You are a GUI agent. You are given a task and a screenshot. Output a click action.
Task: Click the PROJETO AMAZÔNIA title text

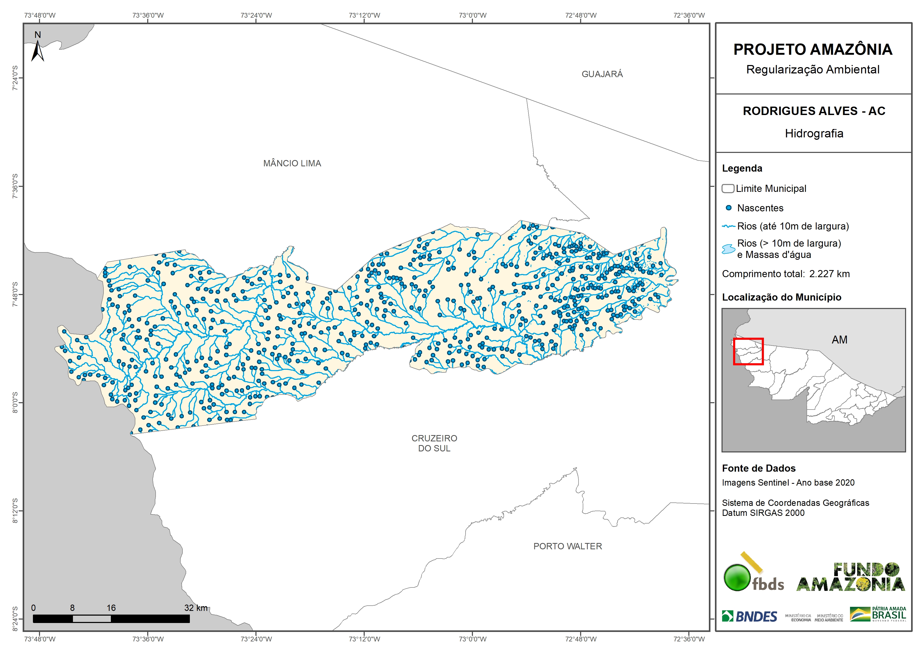click(x=813, y=49)
